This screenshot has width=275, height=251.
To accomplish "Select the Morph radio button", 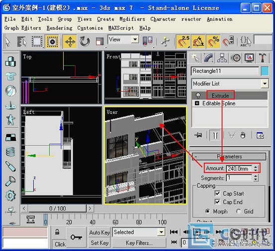I will pos(208,211).
